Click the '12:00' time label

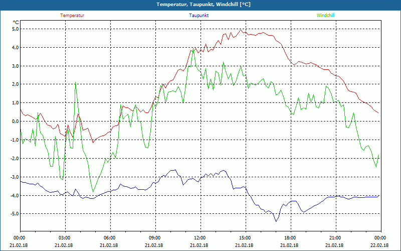pos(199,238)
